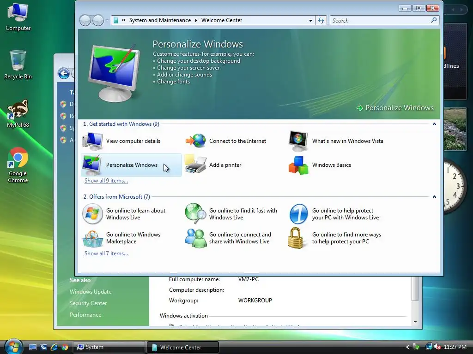
Task: Click the two-people connect and share icon
Action: pyautogui.click(x=195, y=238)
